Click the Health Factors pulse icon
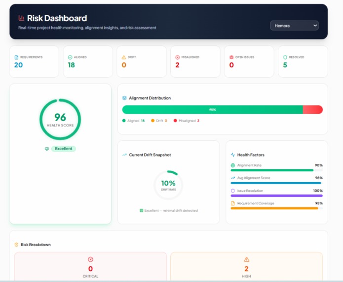The height and width of the screenshot is (282, 343). click(233, 155)
